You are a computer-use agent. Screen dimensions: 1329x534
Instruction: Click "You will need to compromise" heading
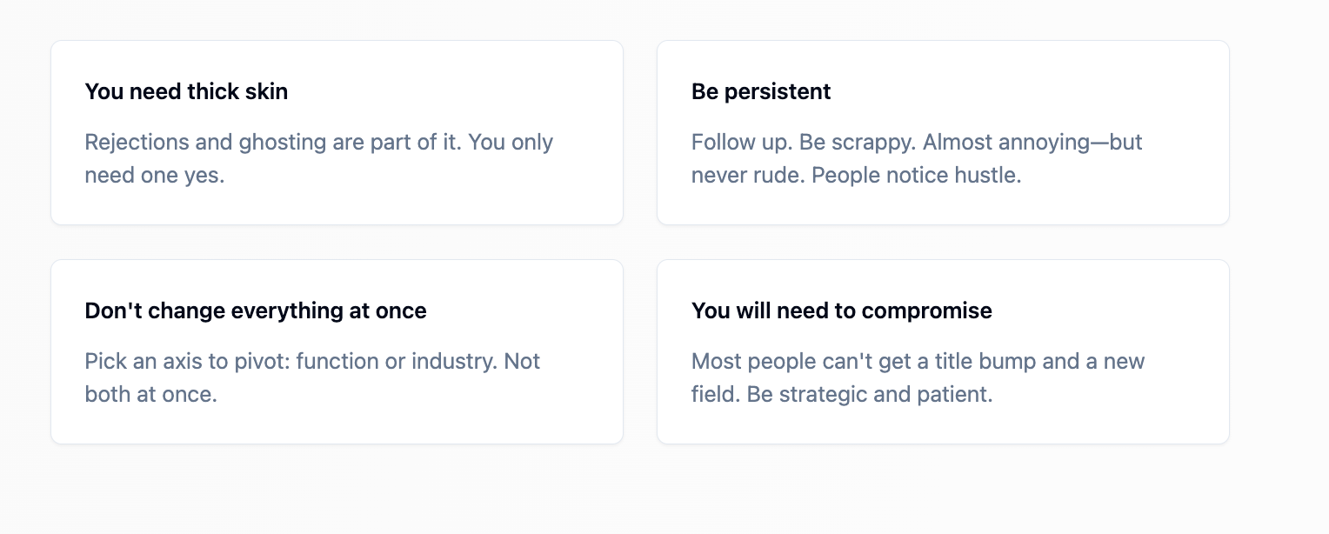(x=842, y=310)
